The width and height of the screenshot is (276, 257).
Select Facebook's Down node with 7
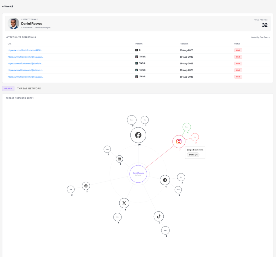click(x=132, y=120)
